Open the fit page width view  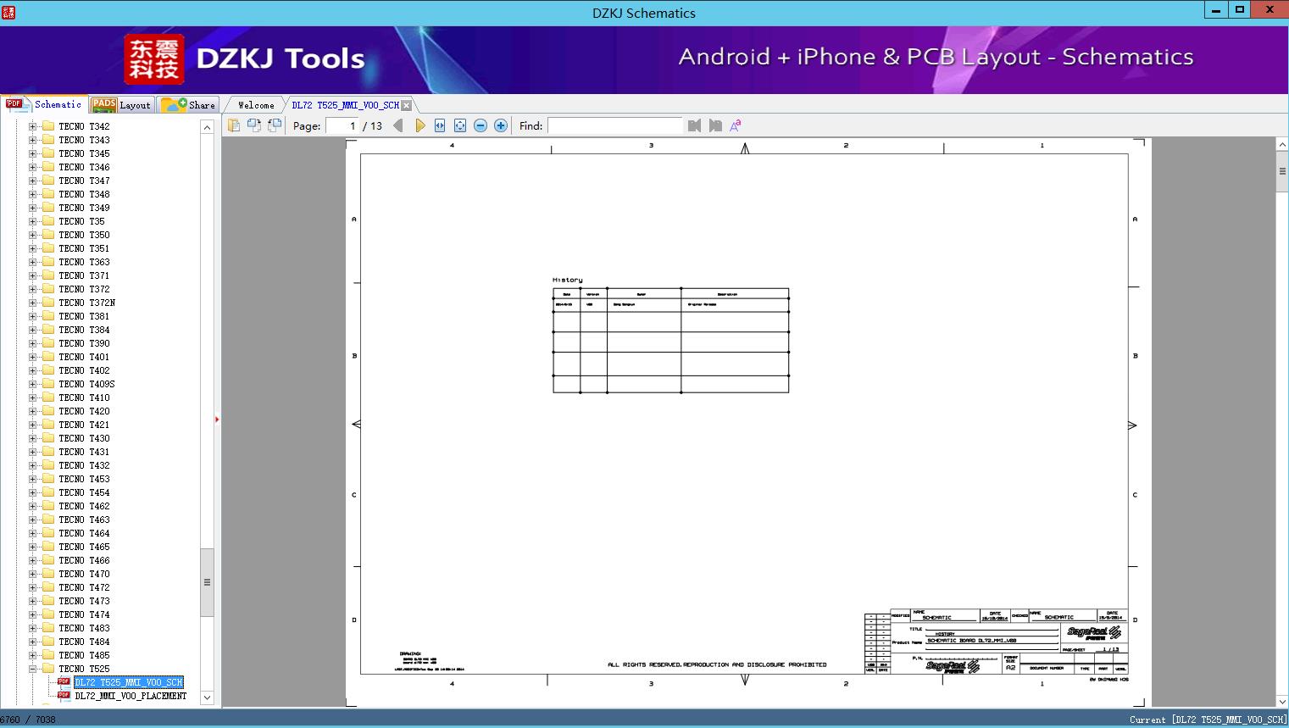439,125
